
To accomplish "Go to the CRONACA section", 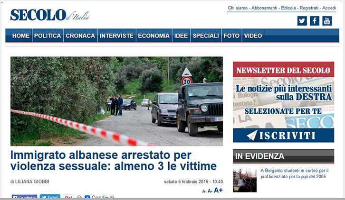I will pos(80,36).
